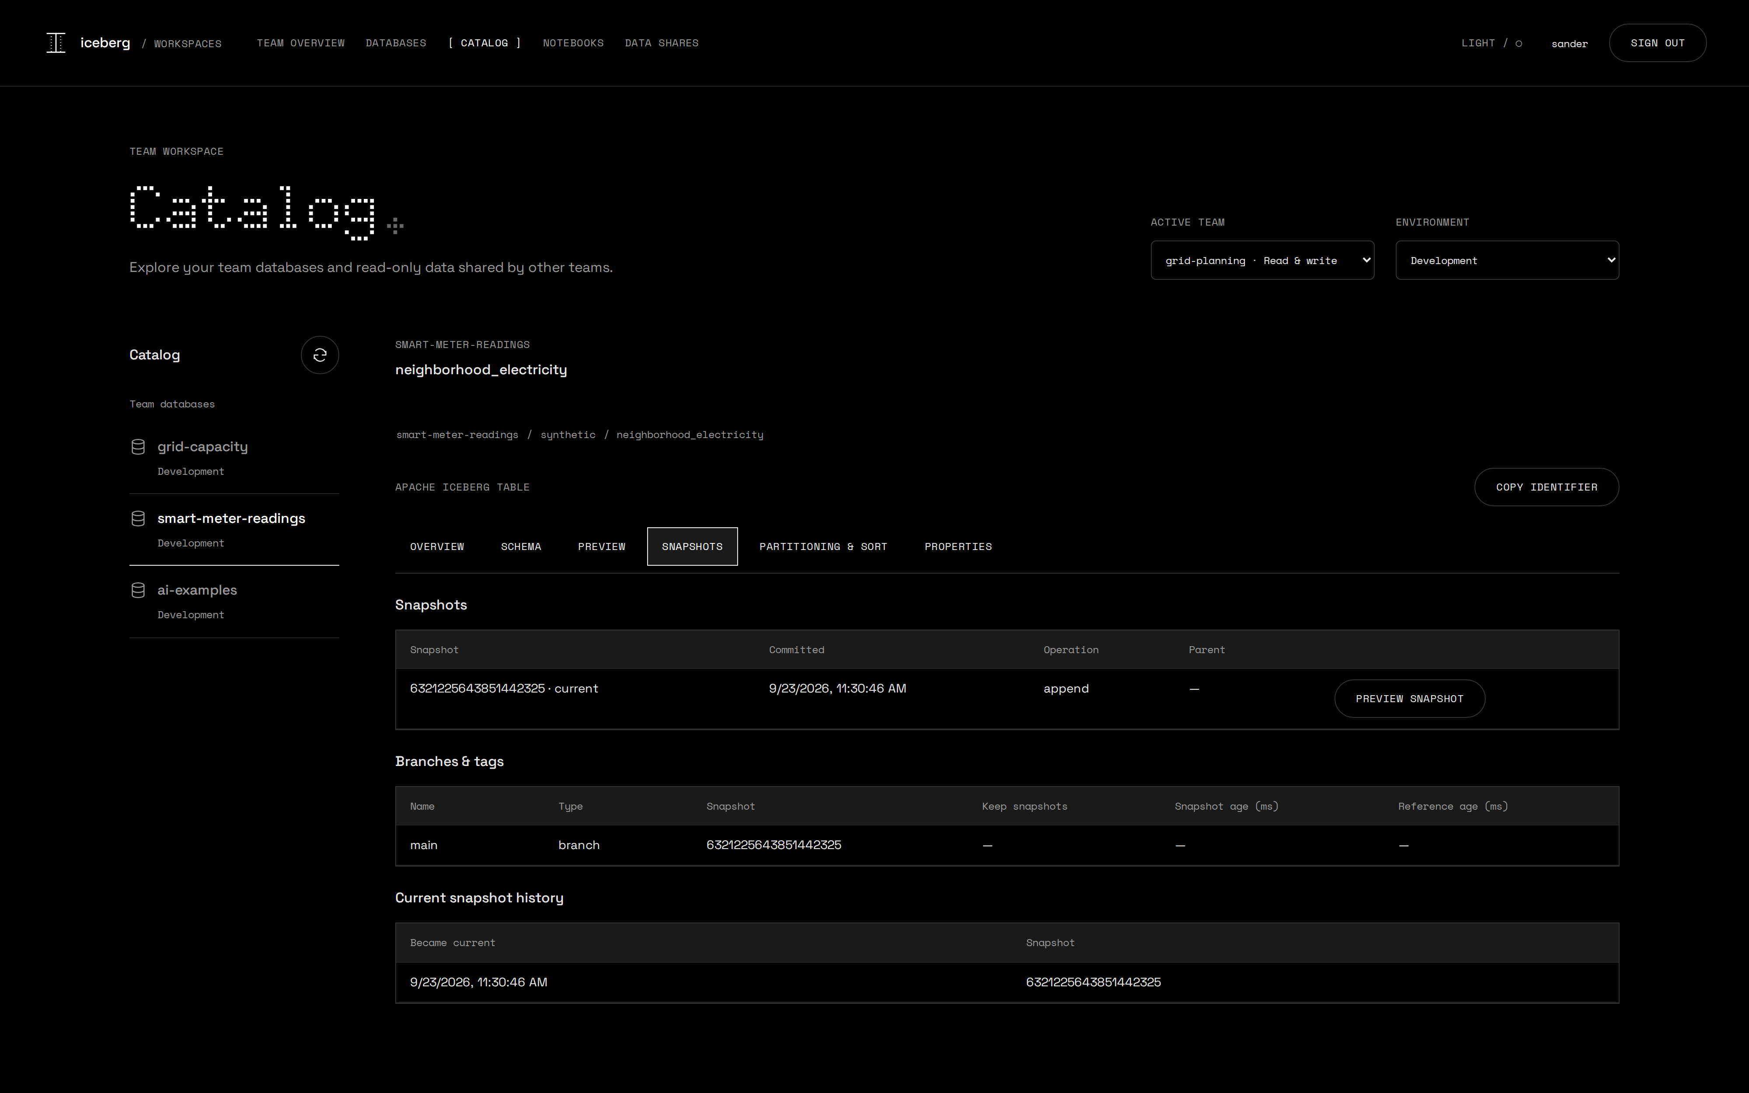
Task: Click the Branches & tags heading
Action: [x=449, y=761]
